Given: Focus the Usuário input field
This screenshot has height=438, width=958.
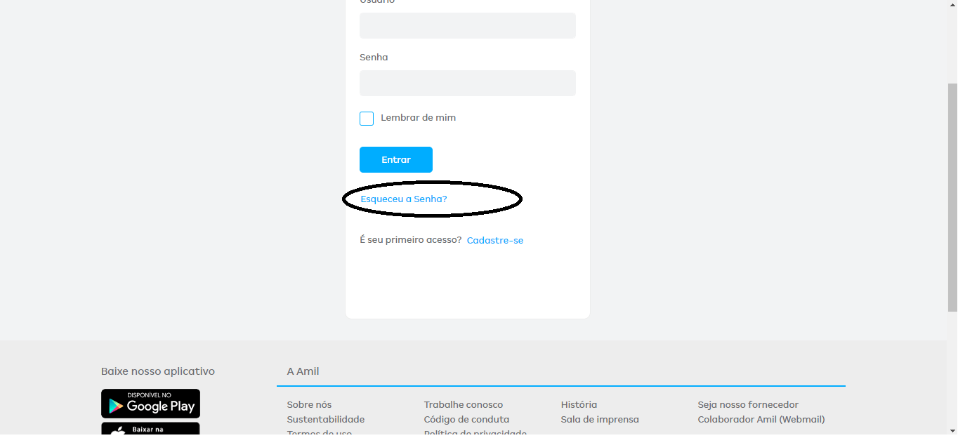Looking at the screenshot, I should tap(468, 25).
